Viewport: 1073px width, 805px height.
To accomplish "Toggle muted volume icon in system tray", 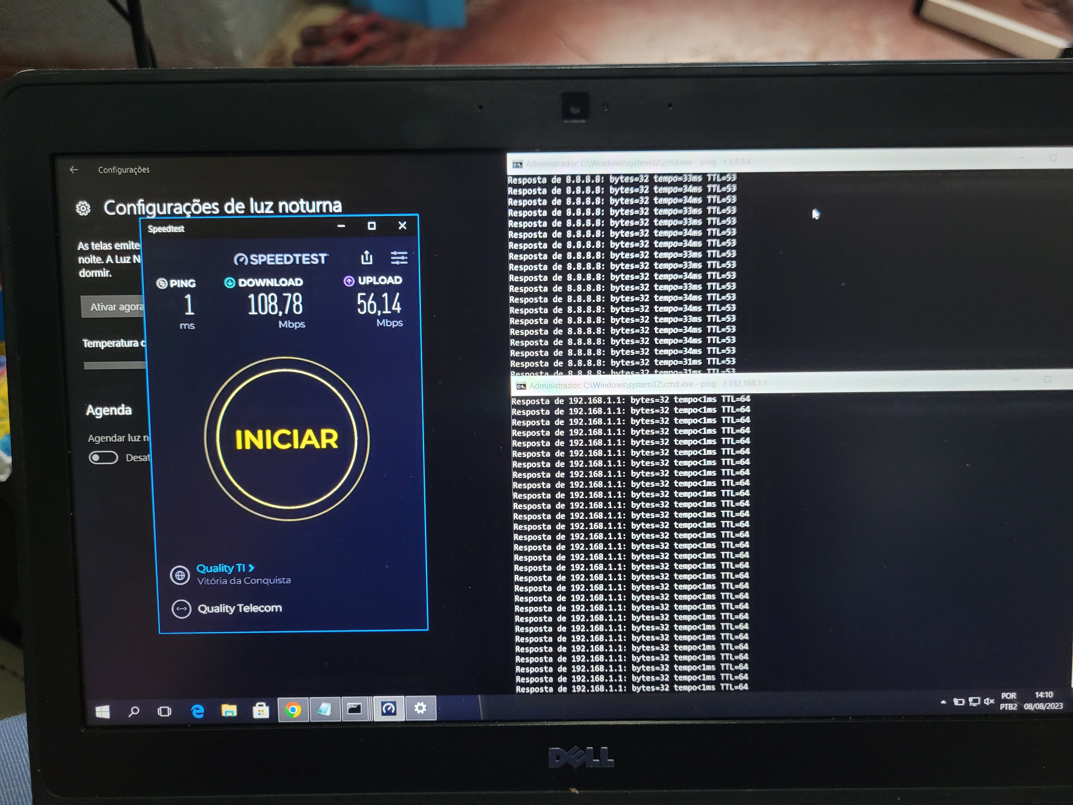I will click(x=989, y=702).
